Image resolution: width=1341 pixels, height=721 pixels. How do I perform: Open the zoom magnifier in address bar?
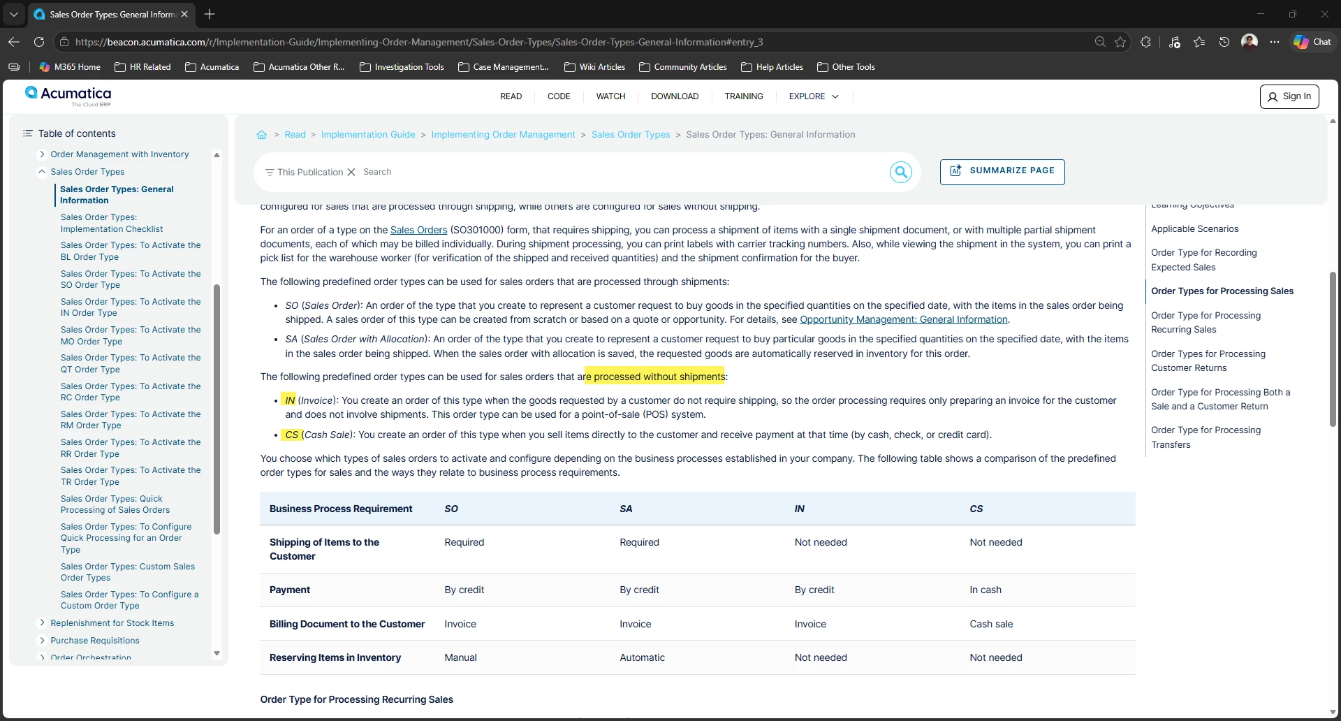click(x=1100, y=42)
